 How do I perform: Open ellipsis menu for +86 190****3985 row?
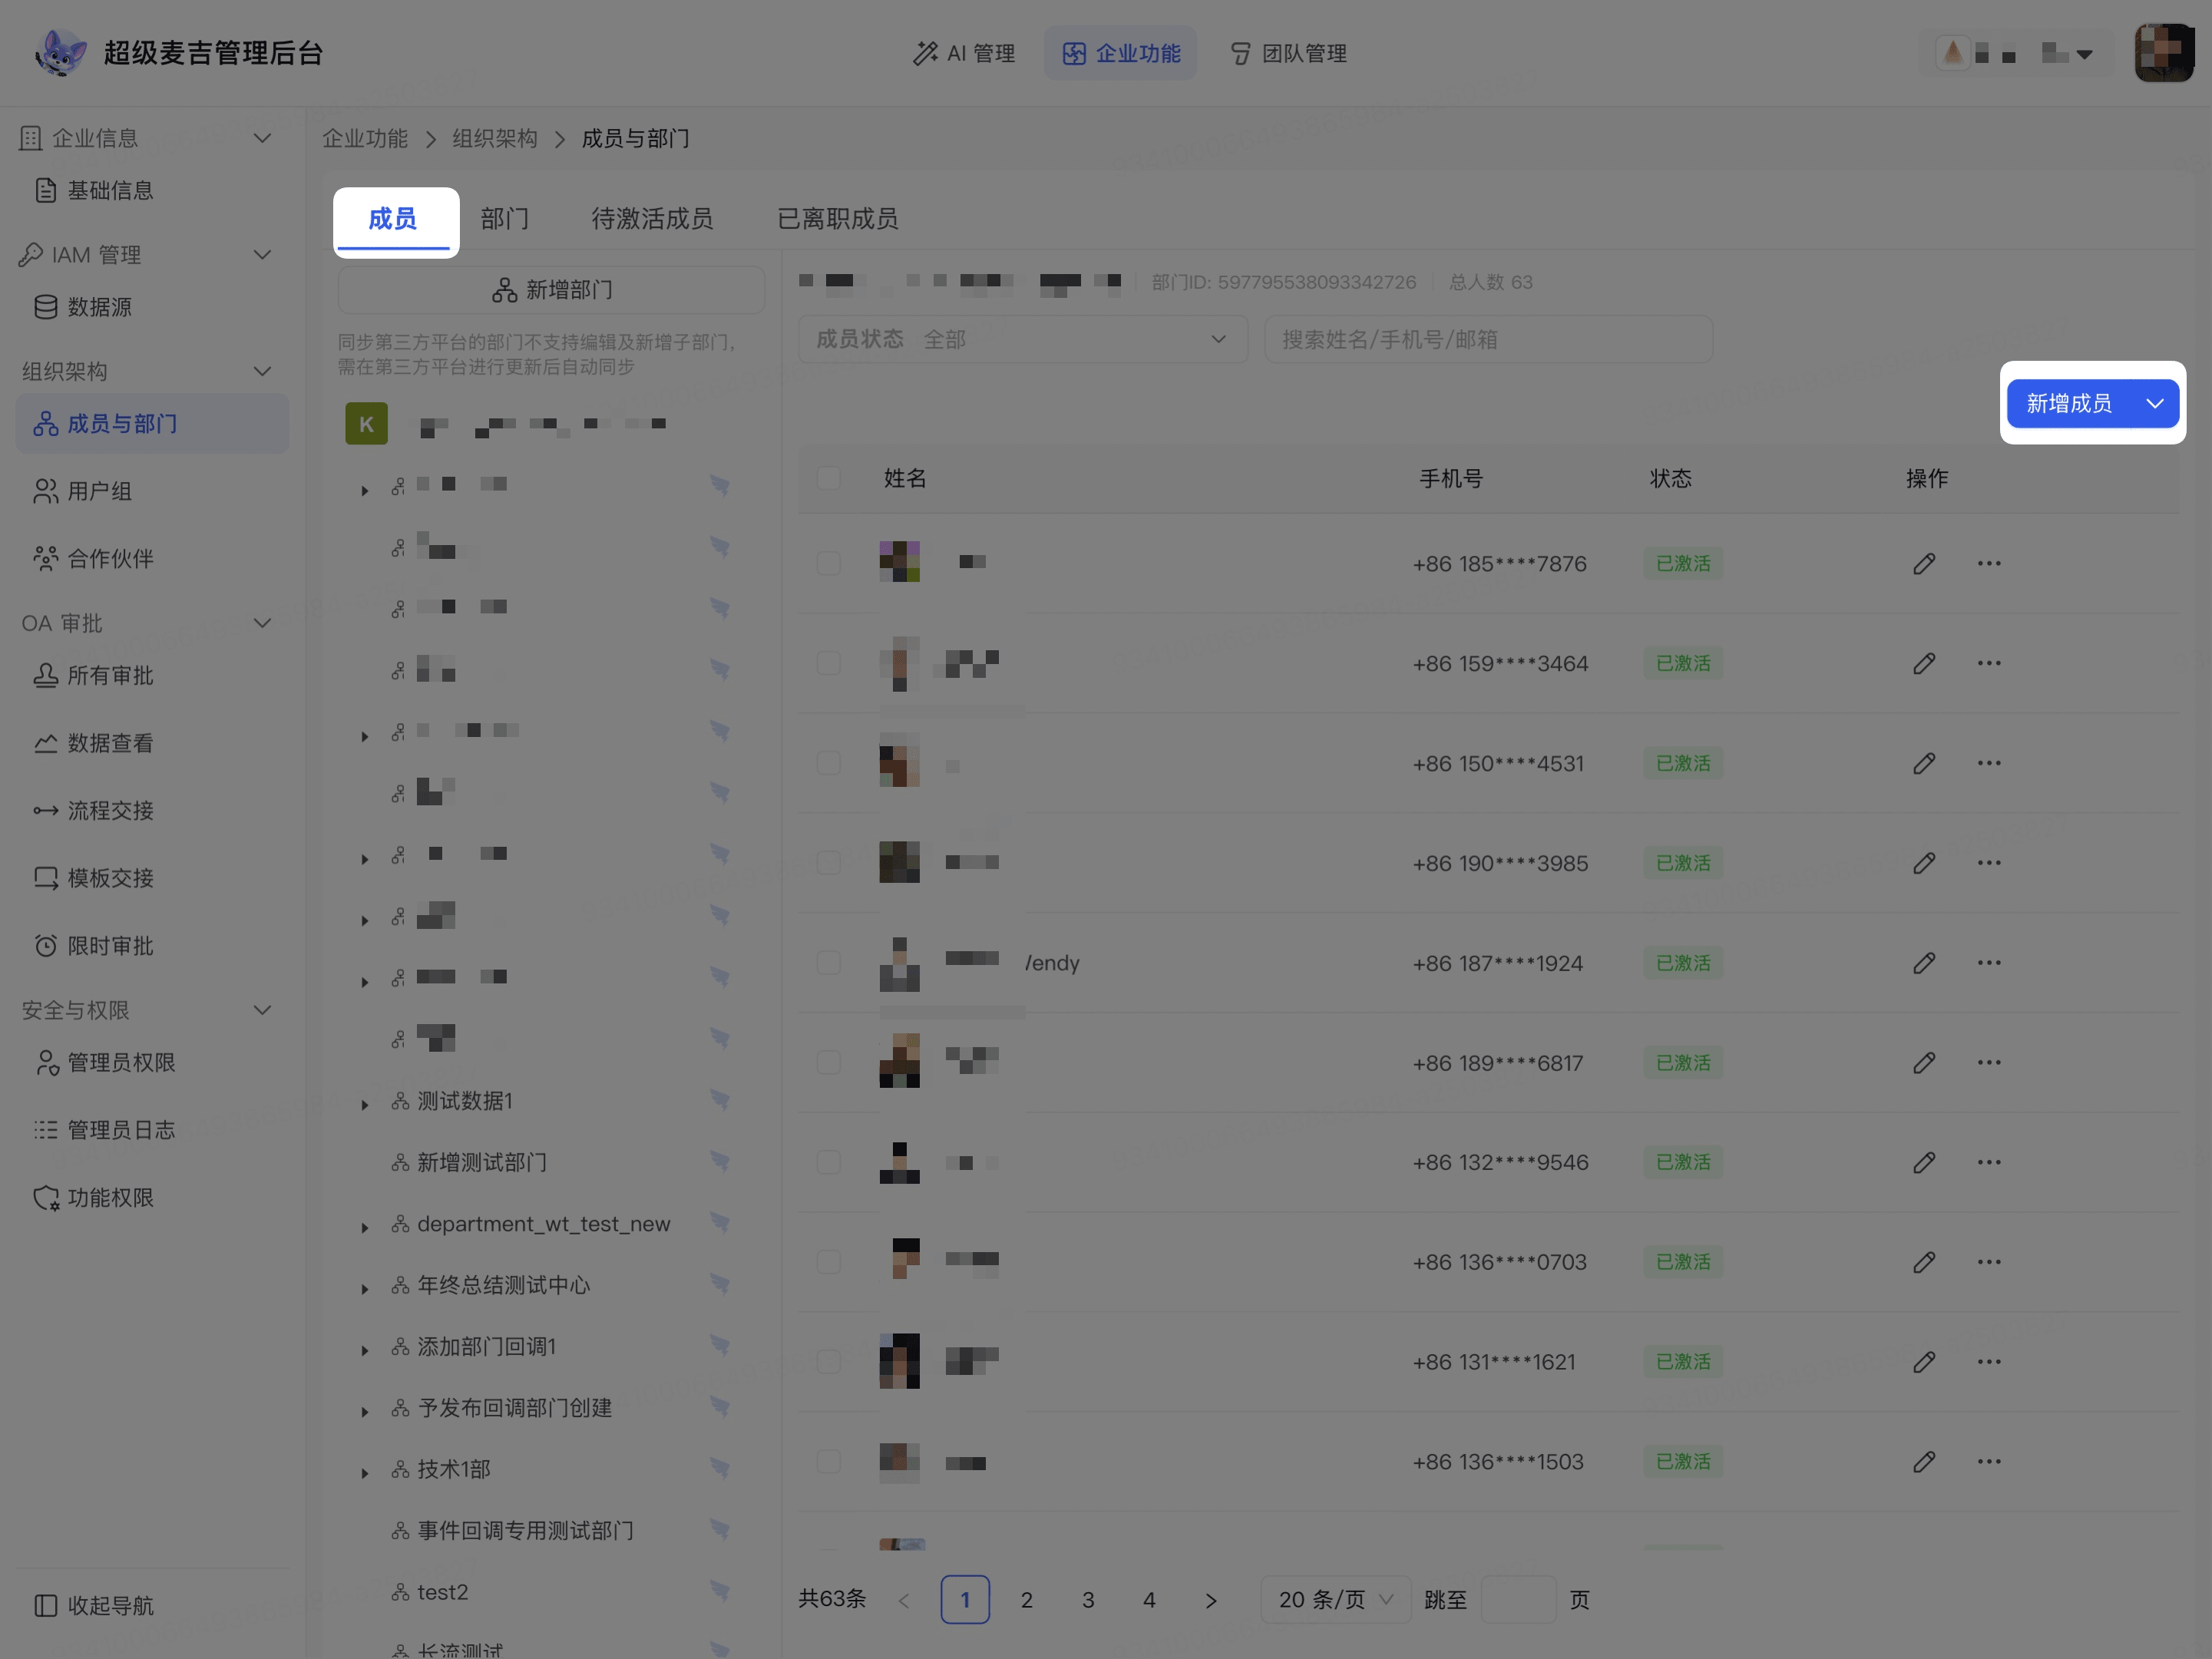coord(1989,863)
